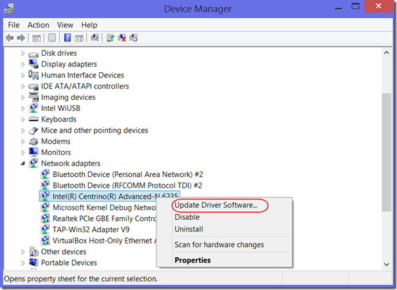Image resolution: width=397 pixels, height=290 pixels.
Task: Click the Device Manager title bar icon
Action: point(9,9)
